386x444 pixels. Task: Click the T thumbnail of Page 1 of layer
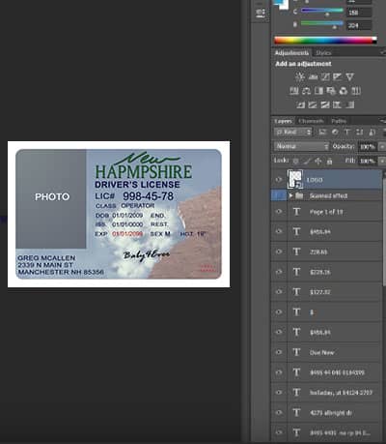coord(296,212)
